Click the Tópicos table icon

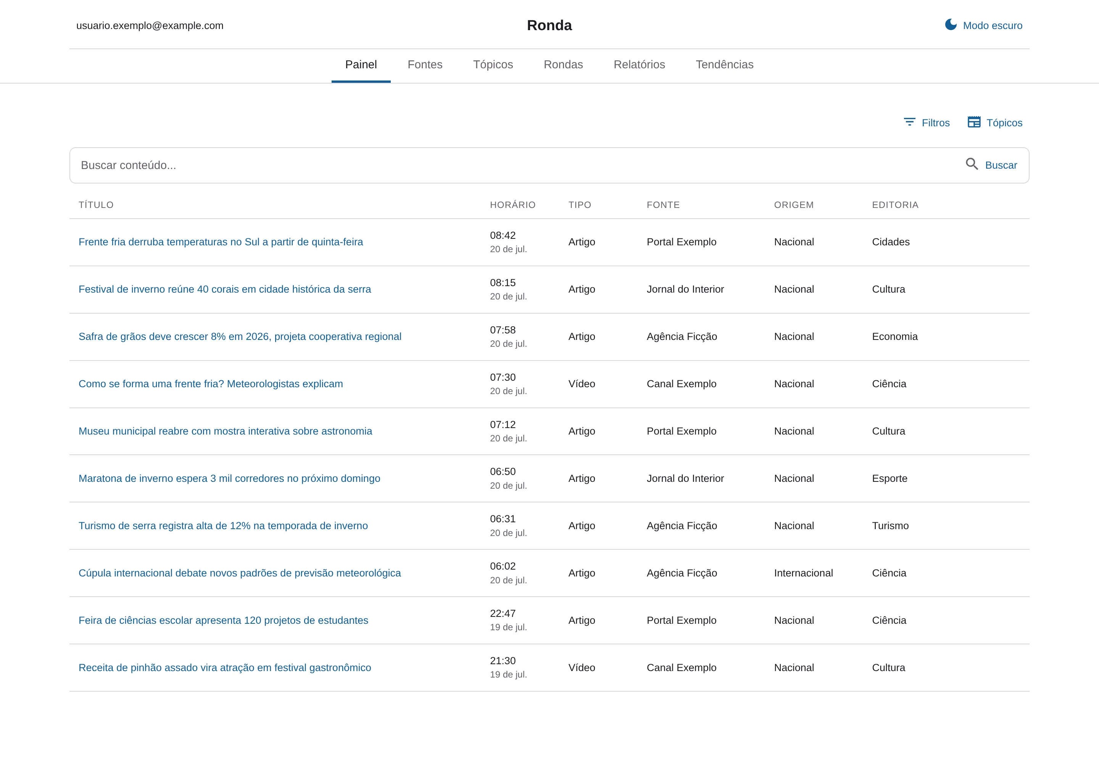pyautogui.click(x=974, y=122)
